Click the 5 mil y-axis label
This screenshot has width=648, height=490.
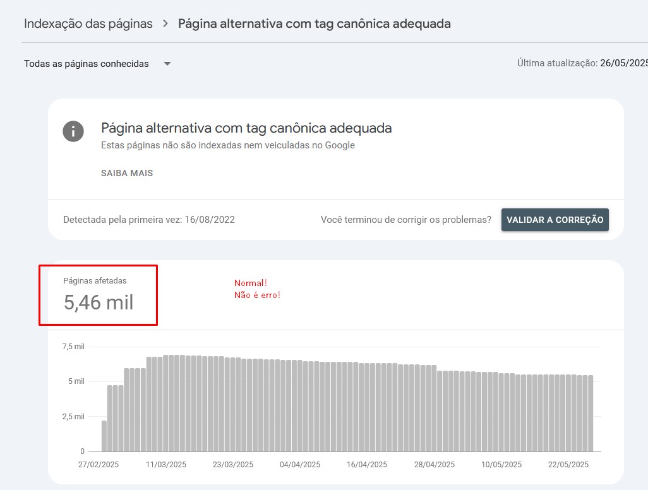tap(76, 381)
